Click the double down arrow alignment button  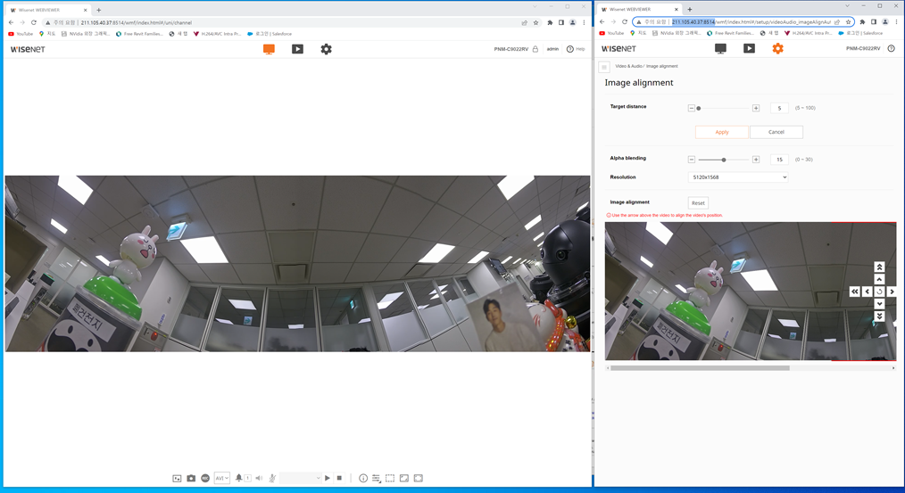tap(879, 316)
